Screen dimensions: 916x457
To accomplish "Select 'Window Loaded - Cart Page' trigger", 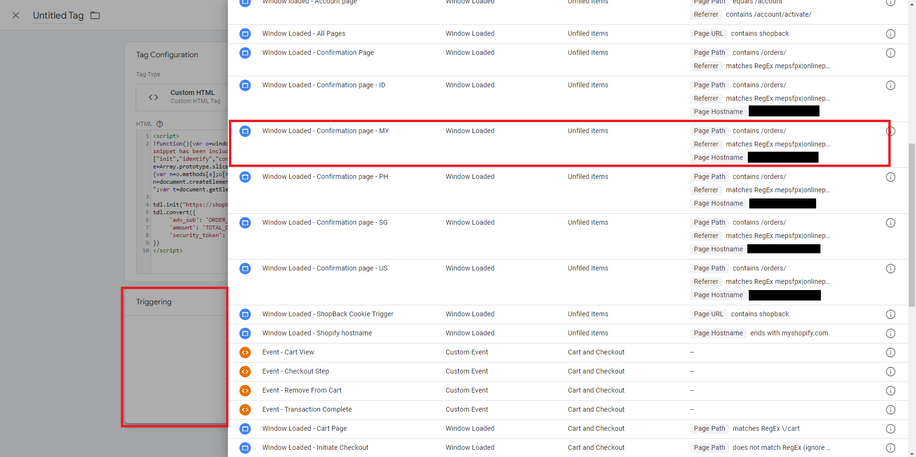I will coord(568,429).
